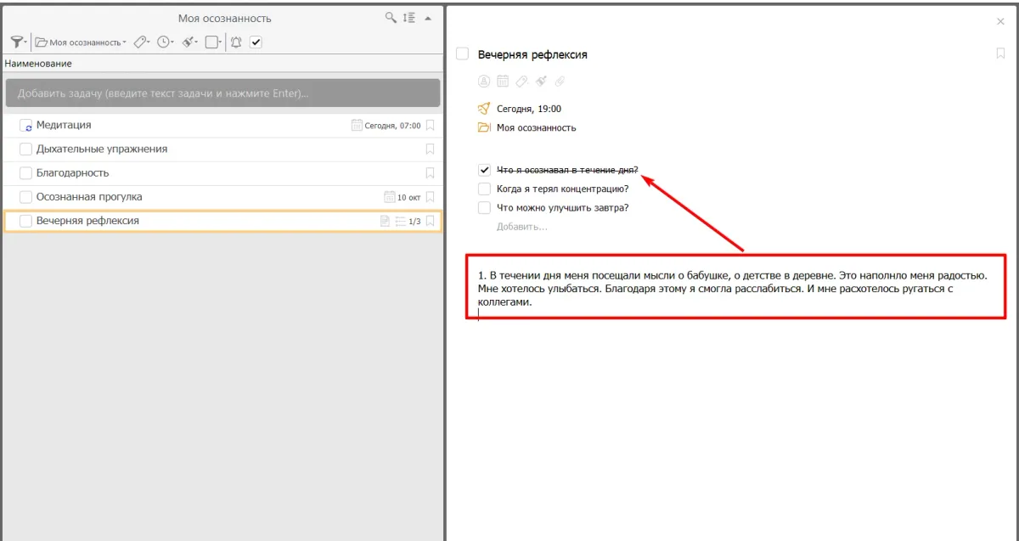Check 'Когда я терял концентрацию?' subtask
The image size is (1019, 541).
(x=484, y=189)
